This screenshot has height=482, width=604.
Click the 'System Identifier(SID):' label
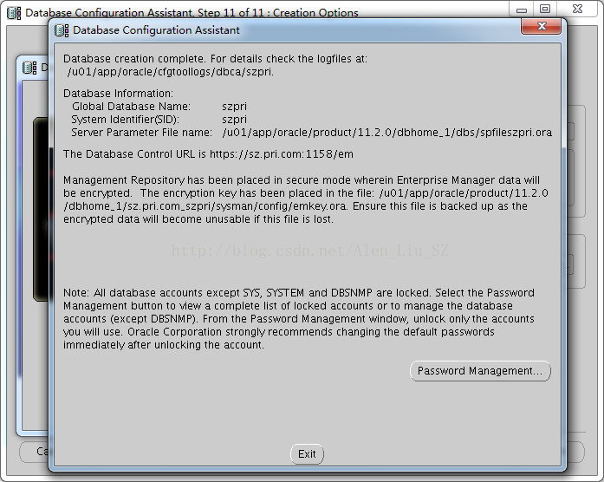pos(125,120)
